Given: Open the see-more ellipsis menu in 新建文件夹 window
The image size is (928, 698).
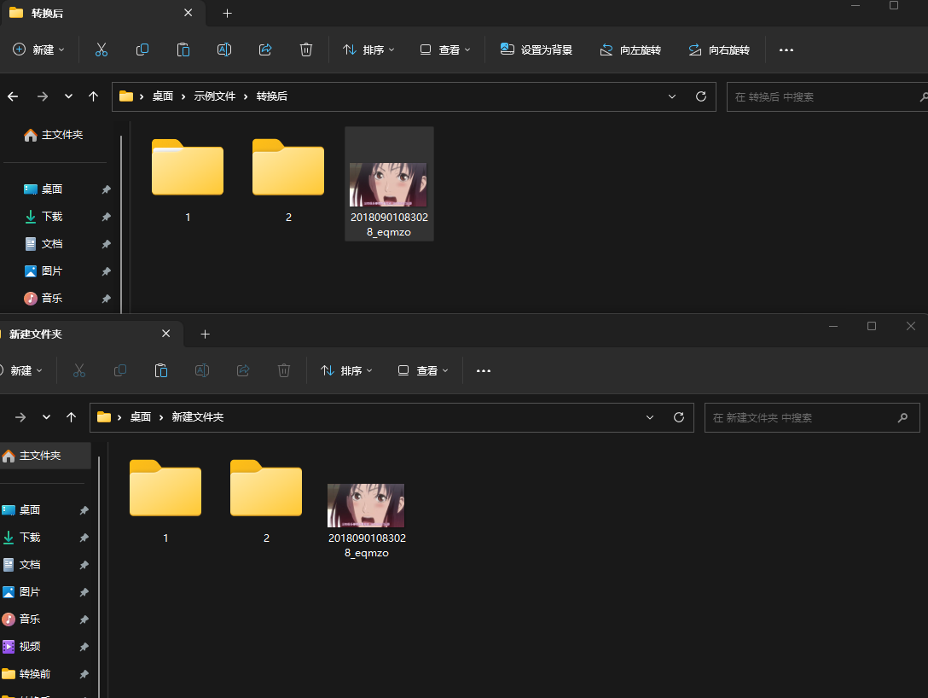Looking at the screenshot, I should [x=484, y=370].
